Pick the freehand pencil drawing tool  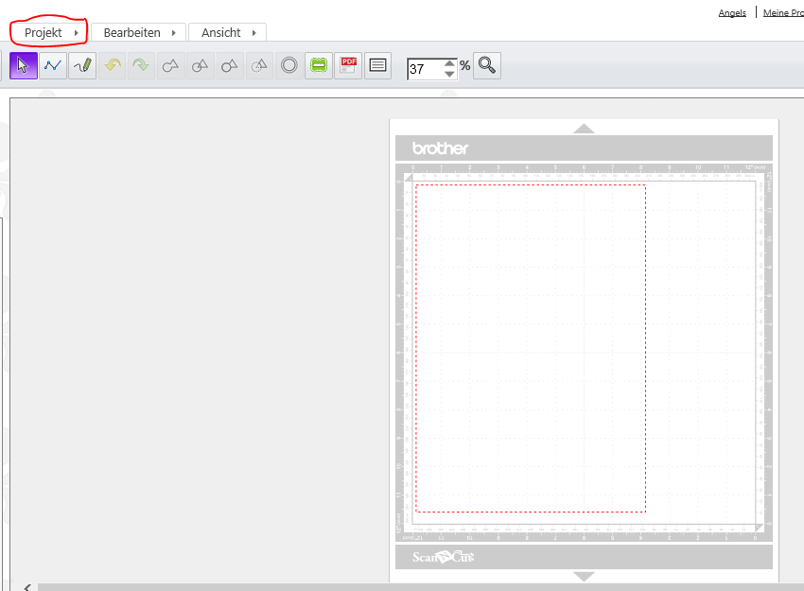click(82, 65)
